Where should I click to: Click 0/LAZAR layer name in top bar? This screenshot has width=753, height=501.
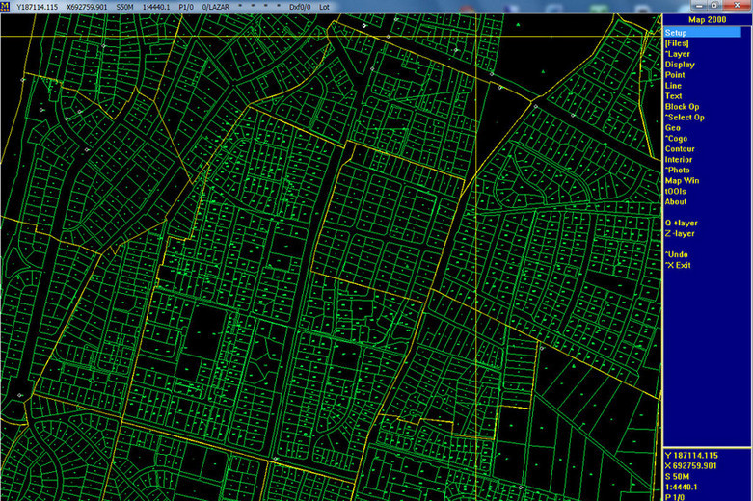[x=216, y=7]
